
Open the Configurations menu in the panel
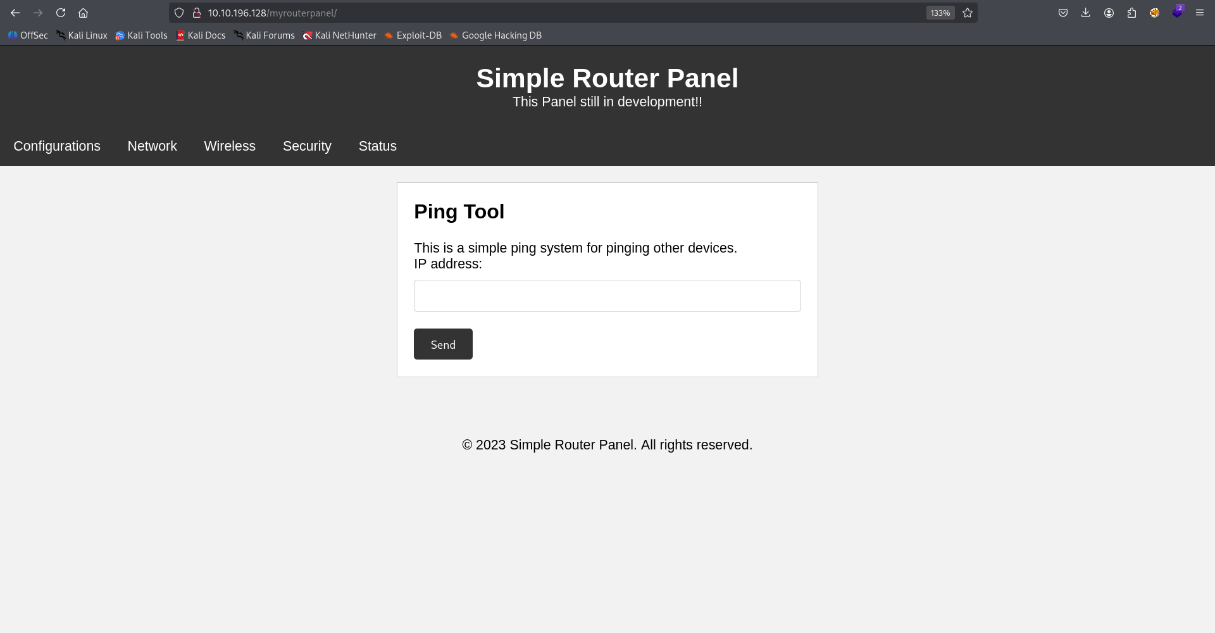coord(56,146)
